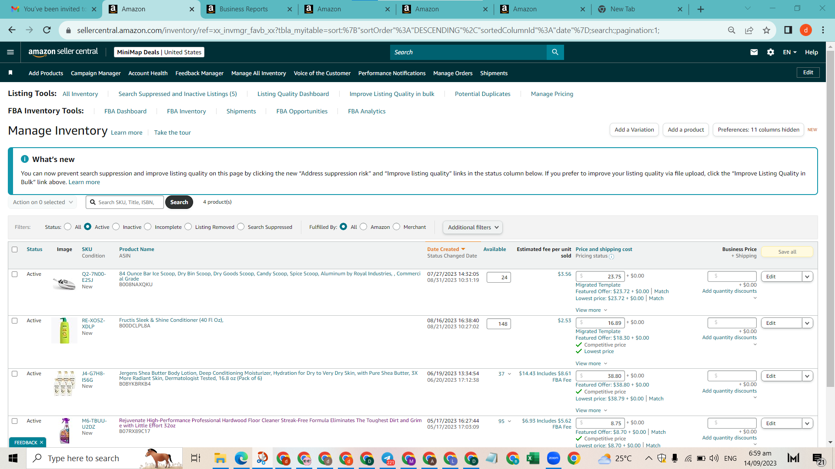Open the 'Action on 0 selected' dropdown
The height and width of the screenshot is (469, 835).
43,202
